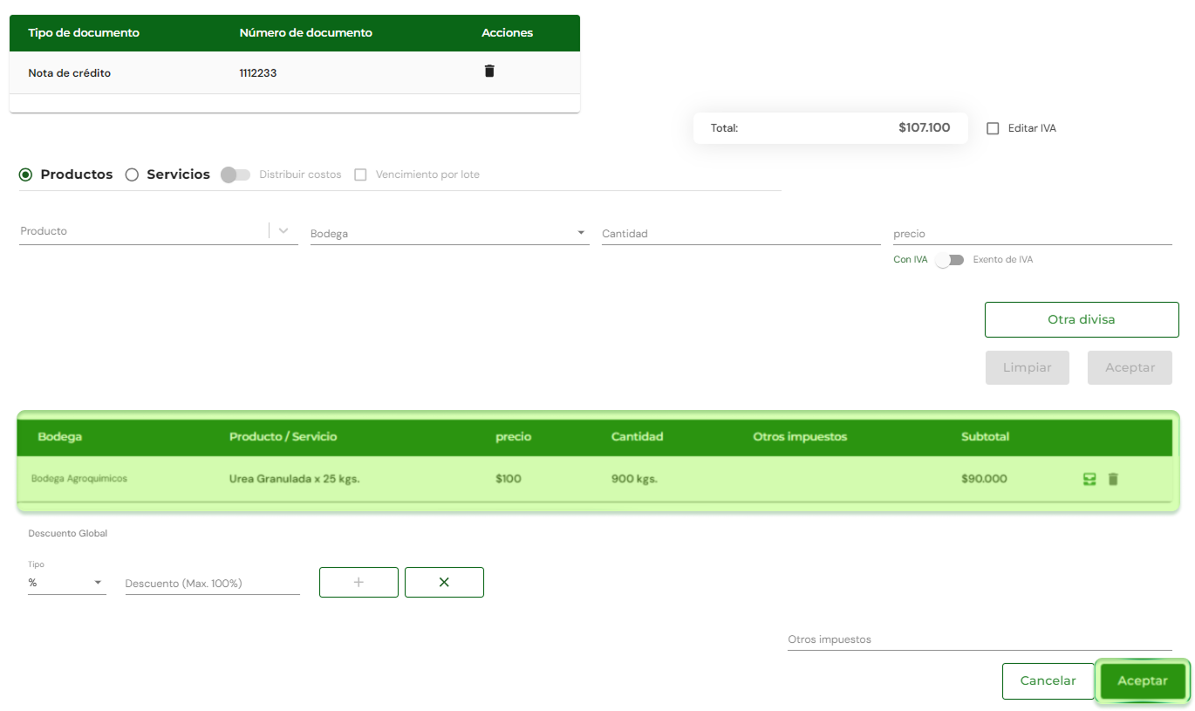Viewport: 1195px width, 711px height.
Task: Click the gray Aceptar button under Otra divisa
Action: click(1130, 367)
